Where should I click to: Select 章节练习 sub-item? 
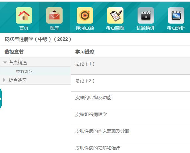[24, 71]
